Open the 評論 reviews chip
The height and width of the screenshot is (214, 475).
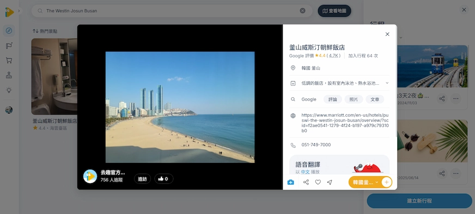(x=333, y=99)
